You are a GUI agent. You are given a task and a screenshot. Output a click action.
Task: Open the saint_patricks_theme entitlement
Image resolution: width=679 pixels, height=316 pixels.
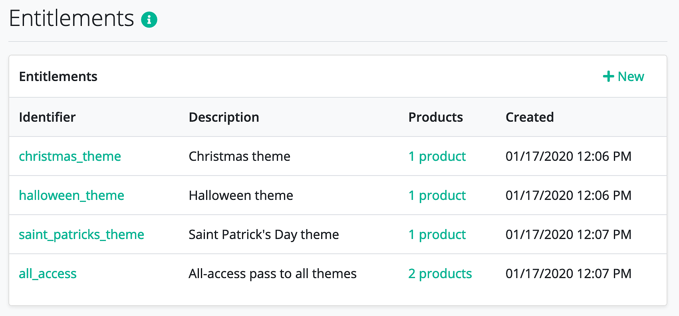coord(81,234)
